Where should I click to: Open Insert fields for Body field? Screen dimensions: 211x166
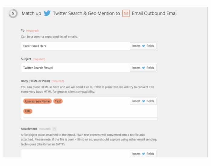tap(143, 101)
